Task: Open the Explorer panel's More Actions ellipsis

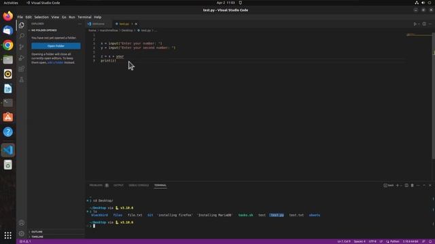Action: pyautogui.click(x=80, y=24)
